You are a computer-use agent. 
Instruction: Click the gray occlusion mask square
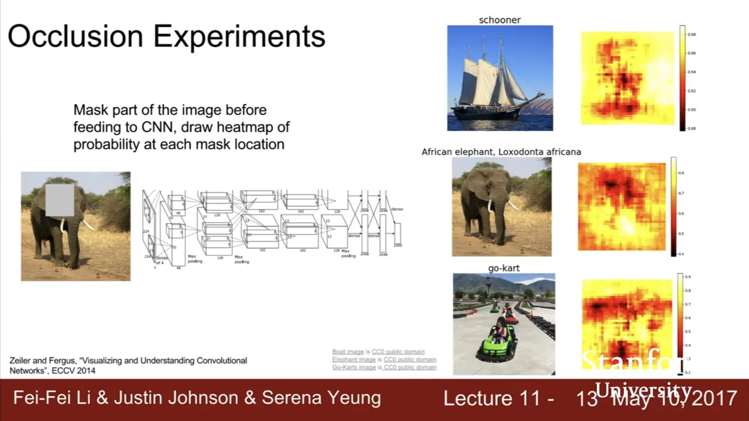pos(60,200)
